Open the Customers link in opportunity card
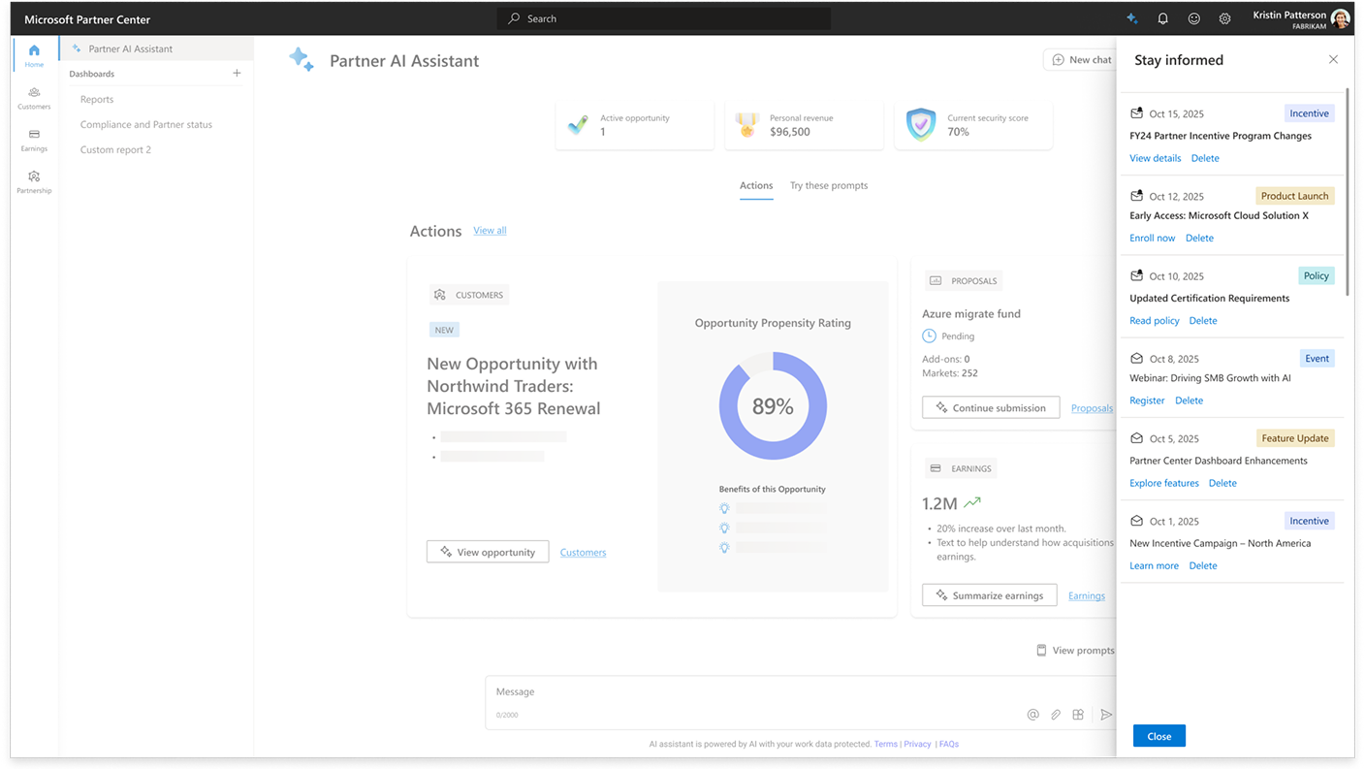This screenshot has height=769, width=1365. pyautogui.click(x=583, y=552)
